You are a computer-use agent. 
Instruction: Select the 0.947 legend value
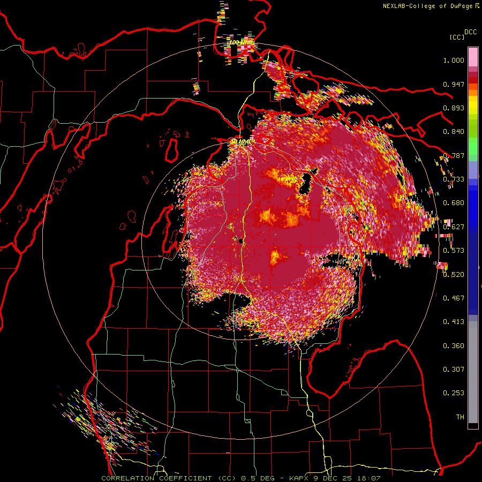tap(454, 84)
